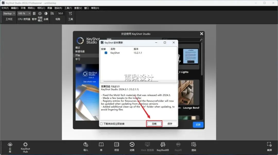Click the 名称 column header
278x155 pixels.
pyautogui.click(x=113, y=49)
